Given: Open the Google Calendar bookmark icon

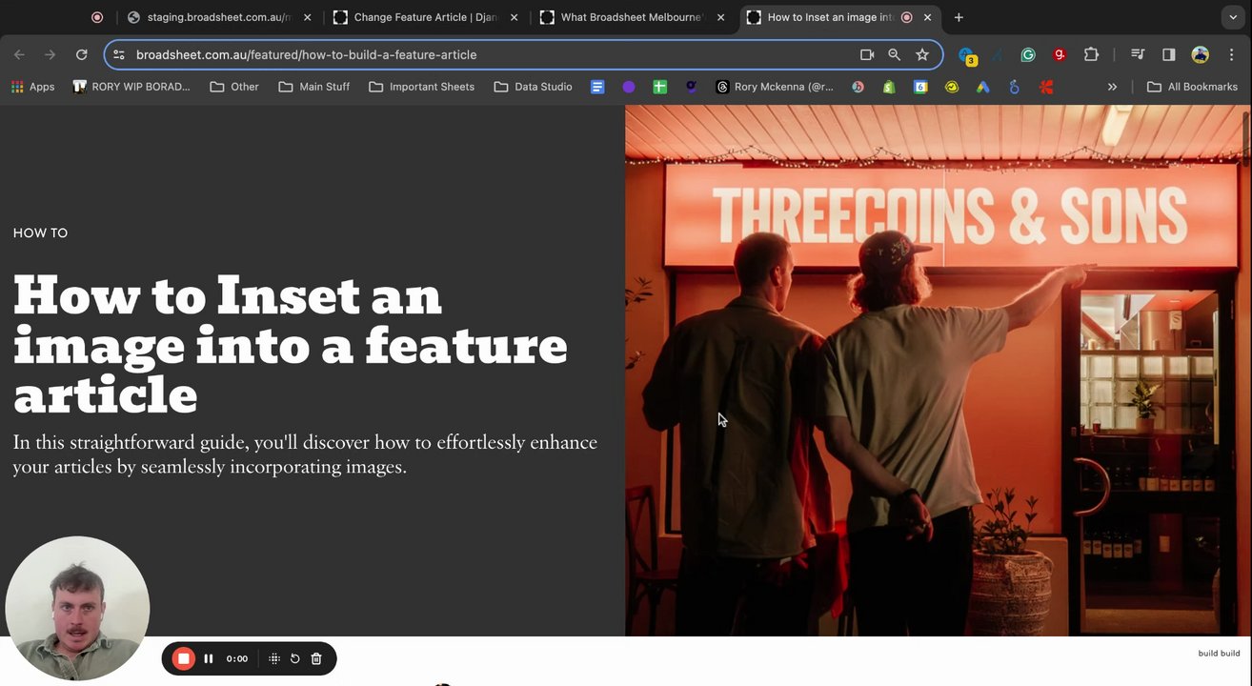Looking at the screenshot, I should [x=920, y=87].
